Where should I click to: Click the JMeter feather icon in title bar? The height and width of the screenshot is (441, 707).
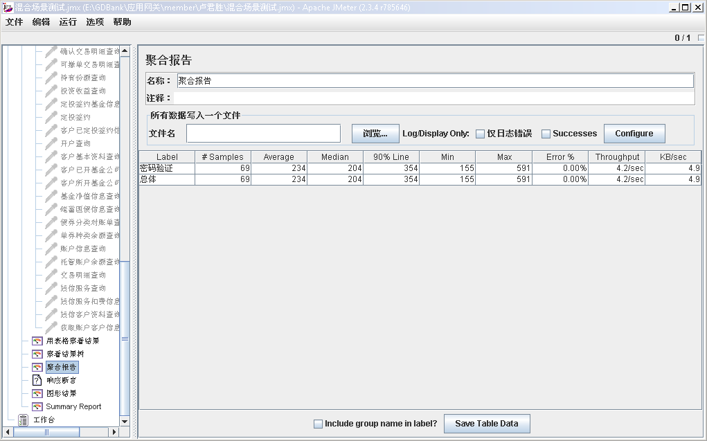coord(8,8)
